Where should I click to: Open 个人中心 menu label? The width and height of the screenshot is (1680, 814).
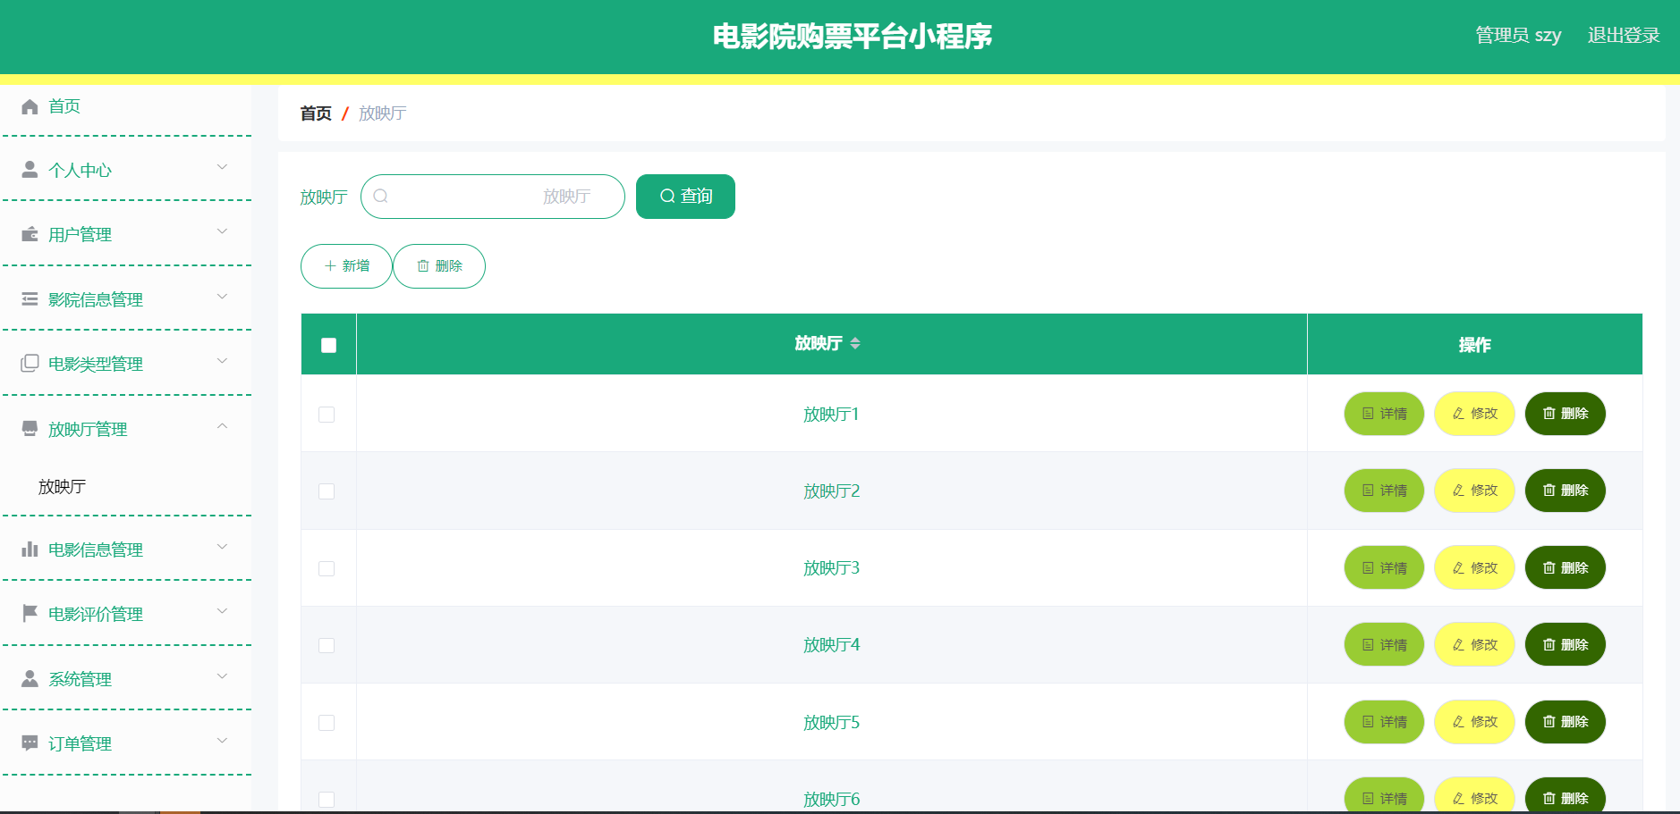(x=80, y=170)
